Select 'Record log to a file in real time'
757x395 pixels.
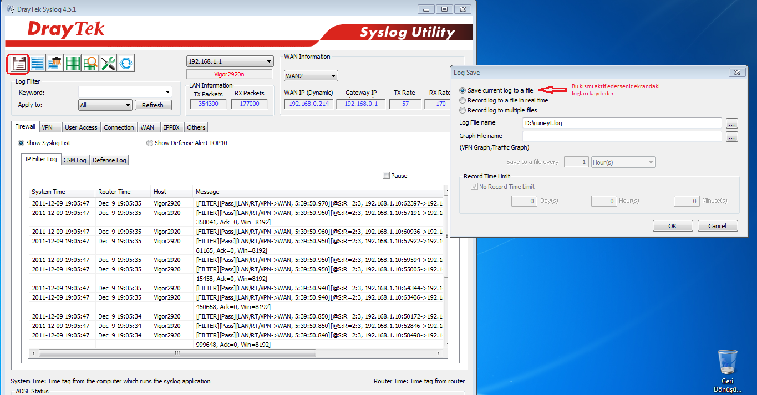pos(463,100)
